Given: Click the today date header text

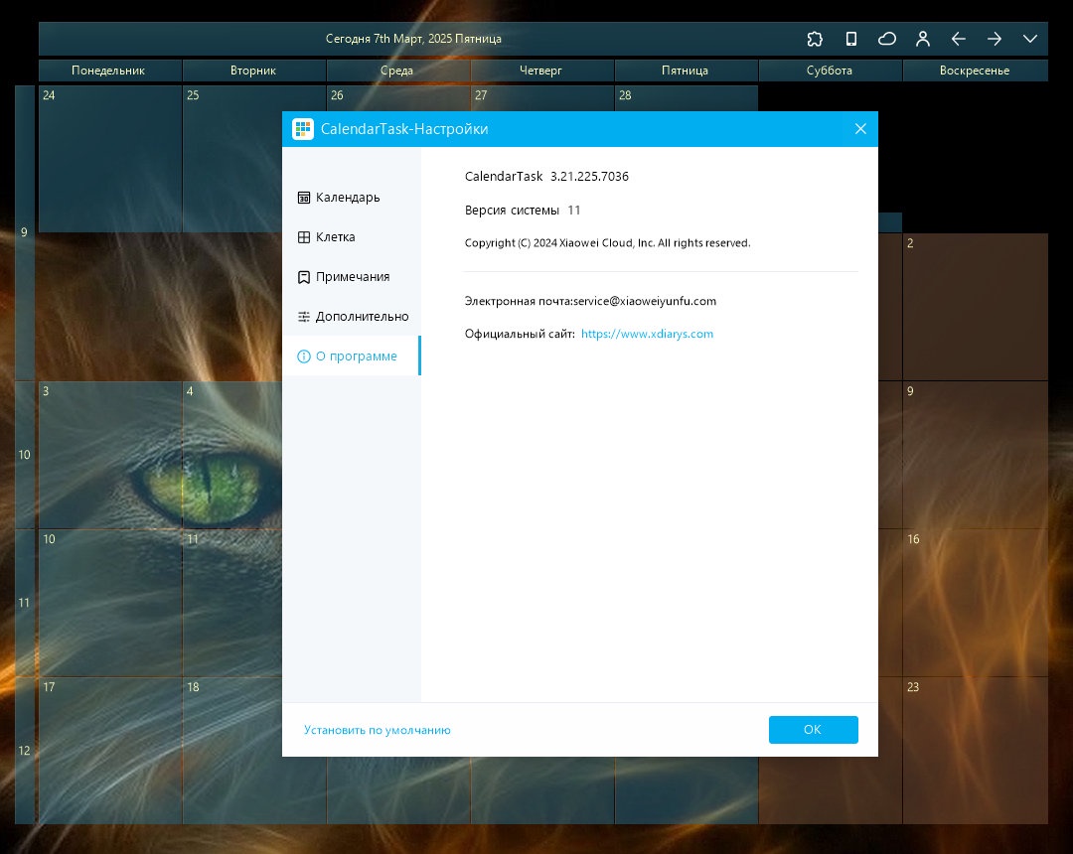Looking at the screenshot, I should [413, 39].
